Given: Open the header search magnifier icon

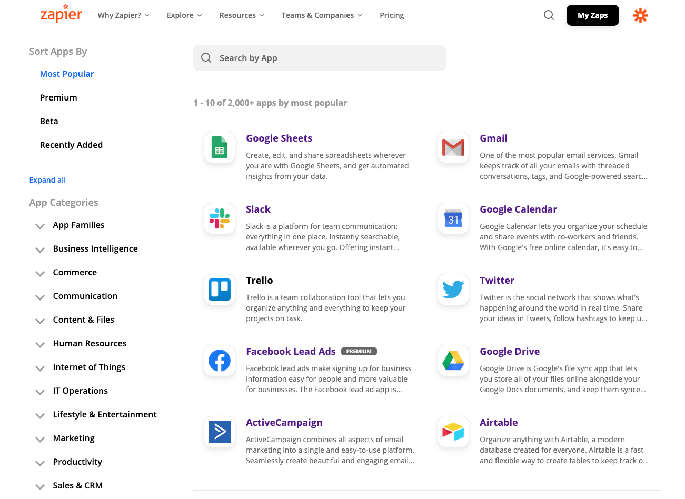Looking at the screenshot, I should tap(549, 15).
